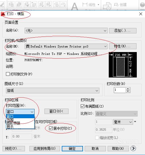
Task: Expand the 线性 dimension dropdown arrow
Action: click(x=98, y=5)
